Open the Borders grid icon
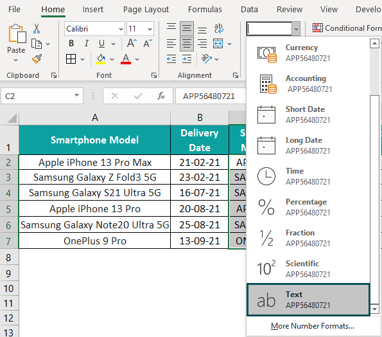 pyautogui.click(x=71, y=59)
